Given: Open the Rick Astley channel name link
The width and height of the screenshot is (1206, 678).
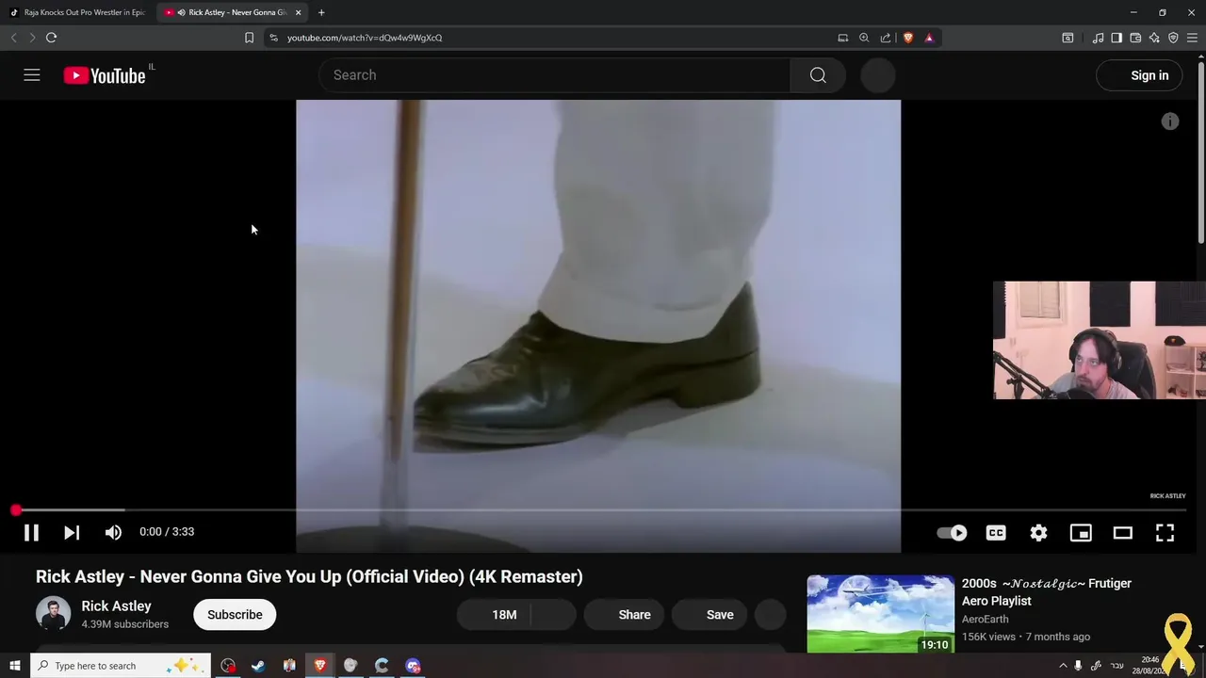Looking at the screenshot, I should coord(116,606).
